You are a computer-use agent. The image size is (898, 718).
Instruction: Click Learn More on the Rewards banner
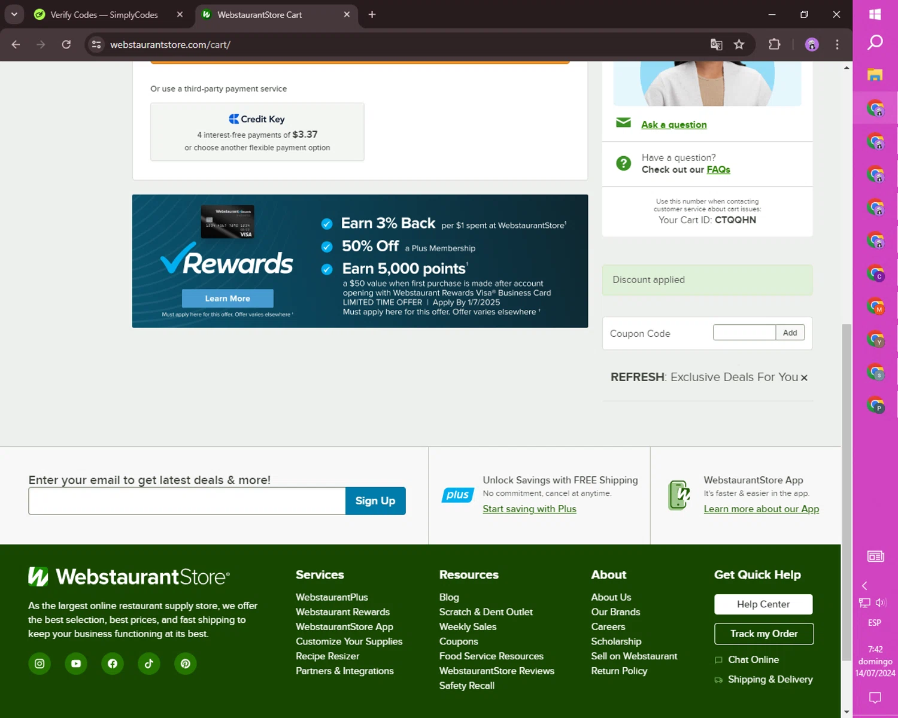(x=227, y=299)
